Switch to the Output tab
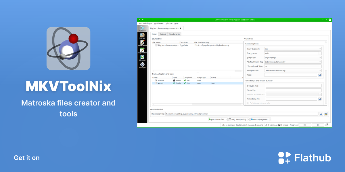The width and height of the screenshot is (345, 172). tap(163, 34)
